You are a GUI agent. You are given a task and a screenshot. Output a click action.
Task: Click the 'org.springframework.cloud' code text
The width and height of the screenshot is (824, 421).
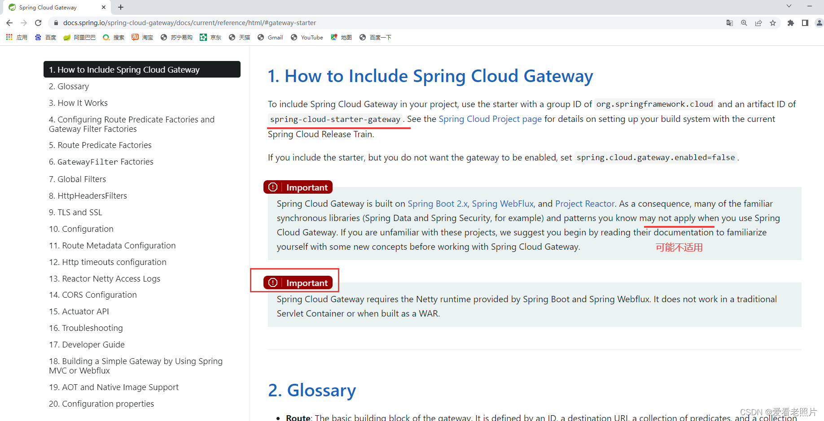655,104
